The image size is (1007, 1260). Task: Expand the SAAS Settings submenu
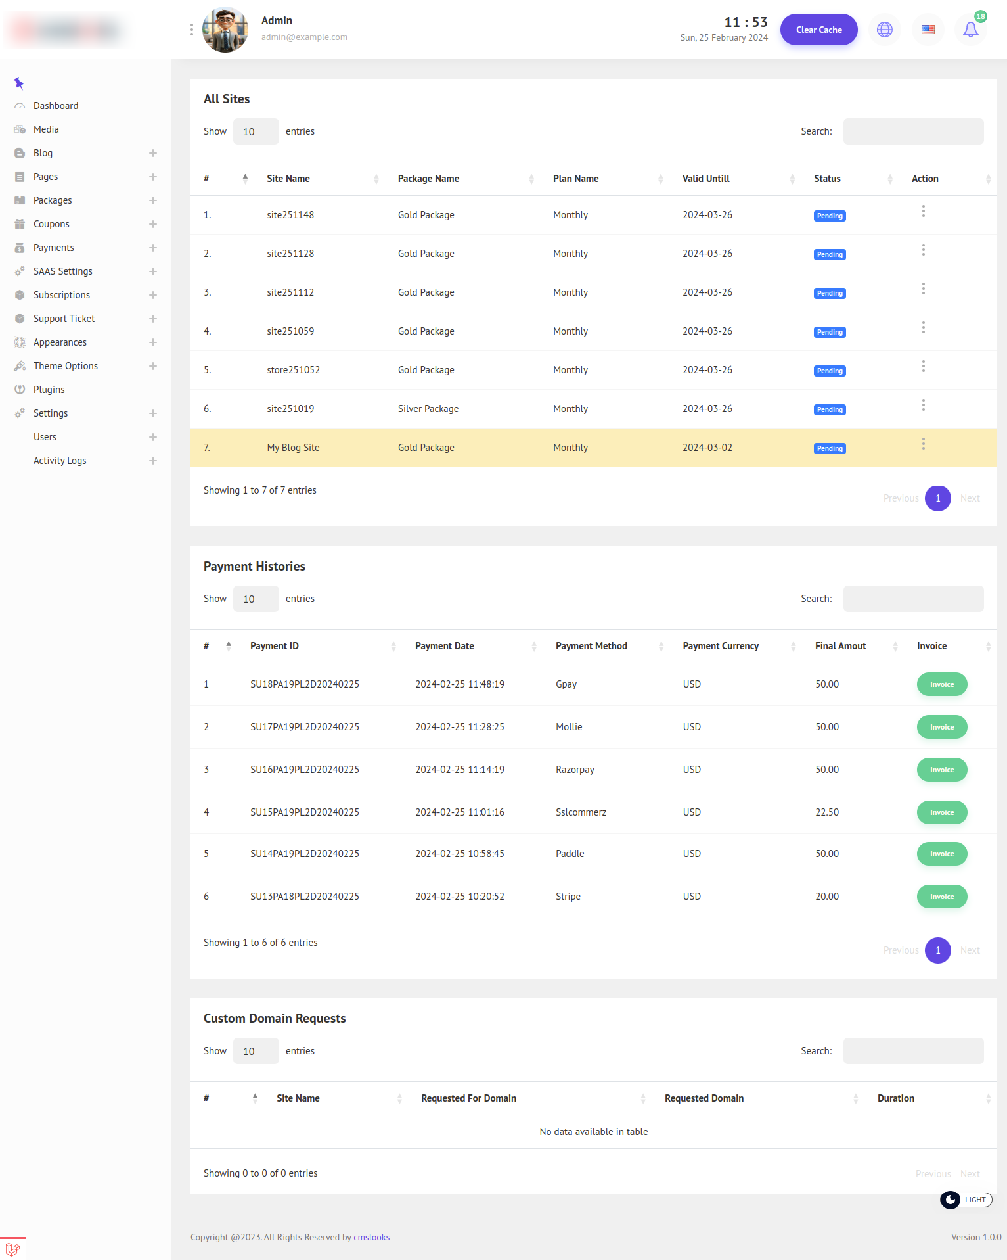pyautogui.click(x=152, y=271)
